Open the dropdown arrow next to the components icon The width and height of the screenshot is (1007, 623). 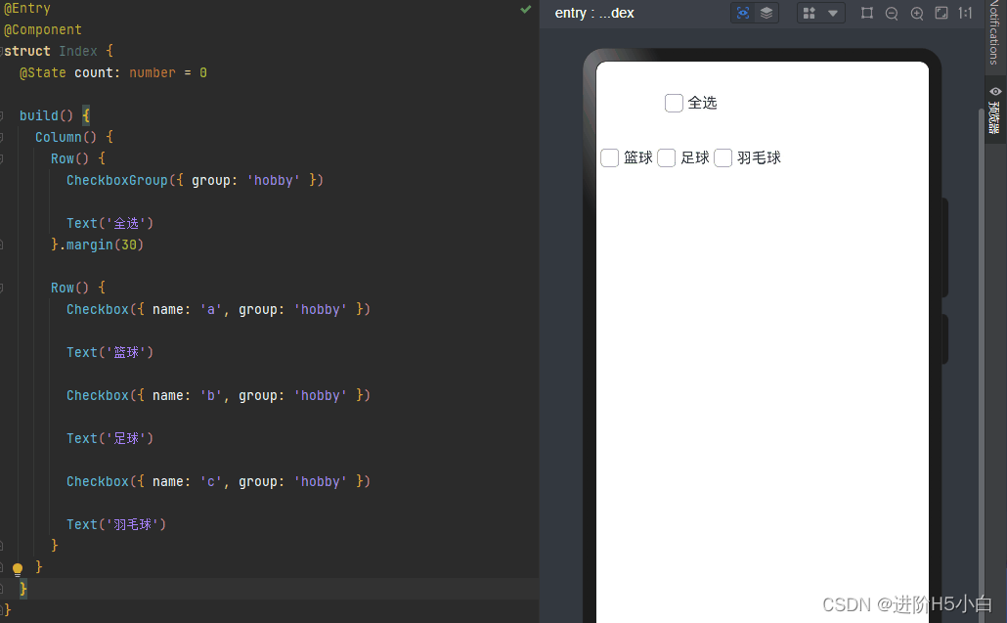pyautogui.click(x=833, y=13)
